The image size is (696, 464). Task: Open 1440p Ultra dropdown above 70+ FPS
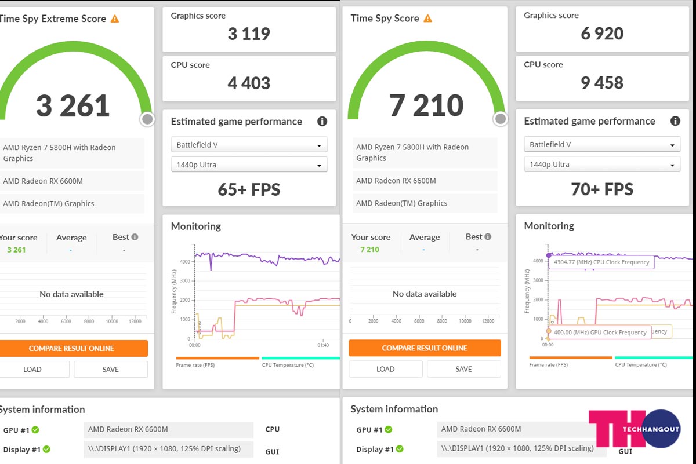[x=602, y=165]
